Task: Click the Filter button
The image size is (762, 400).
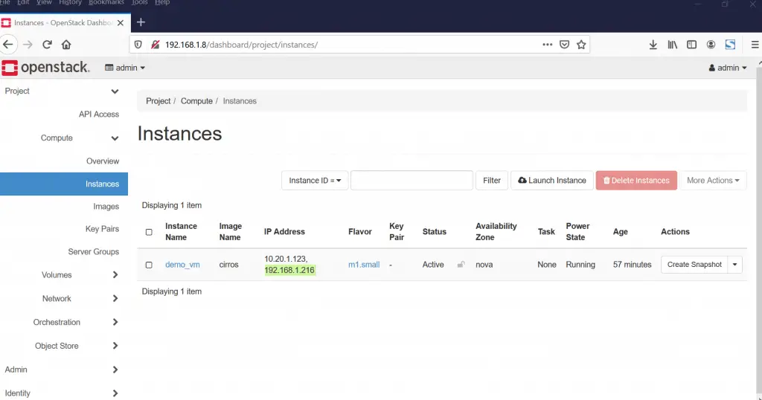Action: coord(492,181)
